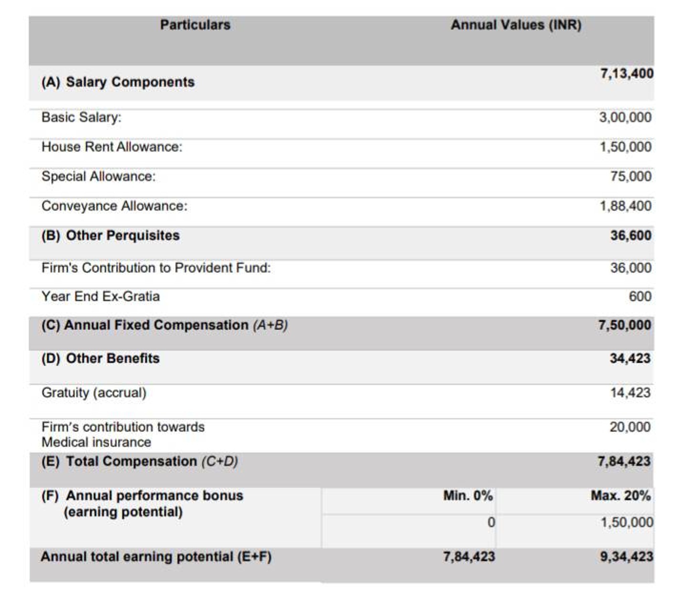Screen dimensions: 686x600
Task: Select the Total Compensation (C+D) row
Action: 341,470
